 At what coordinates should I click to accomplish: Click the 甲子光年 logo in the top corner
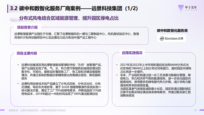pos(187,8)
